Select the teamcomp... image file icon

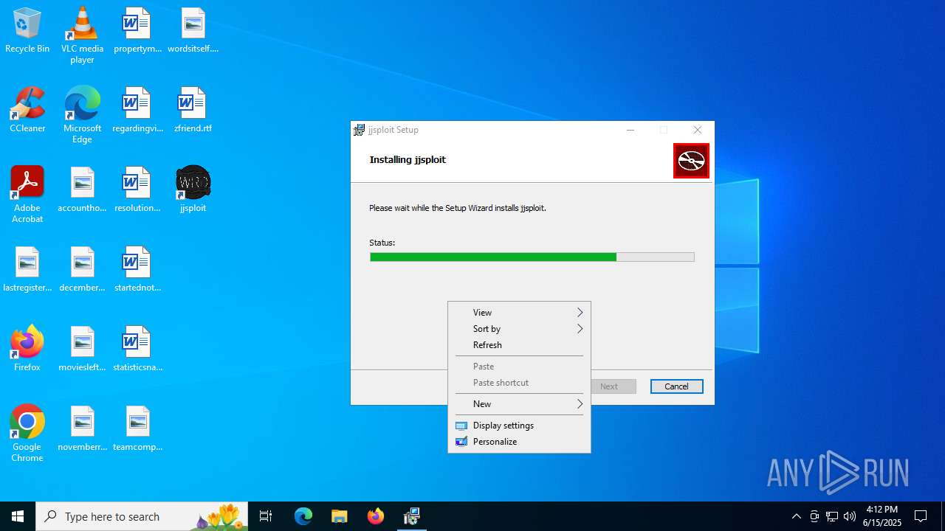(x=137, y=429)
